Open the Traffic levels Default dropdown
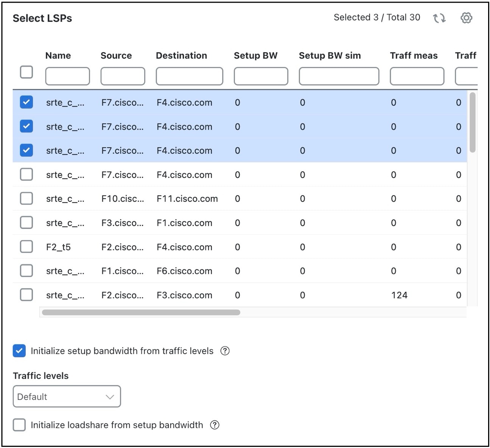Viewport: 490px width, 448px height. tap(67, 397)
